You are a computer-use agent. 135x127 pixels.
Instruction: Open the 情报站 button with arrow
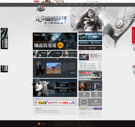65,85
